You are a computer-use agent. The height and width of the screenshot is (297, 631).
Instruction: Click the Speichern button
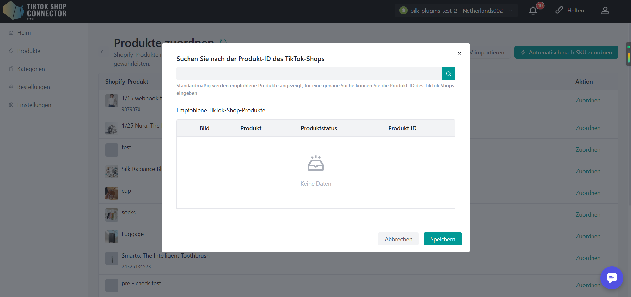point(442,239)
